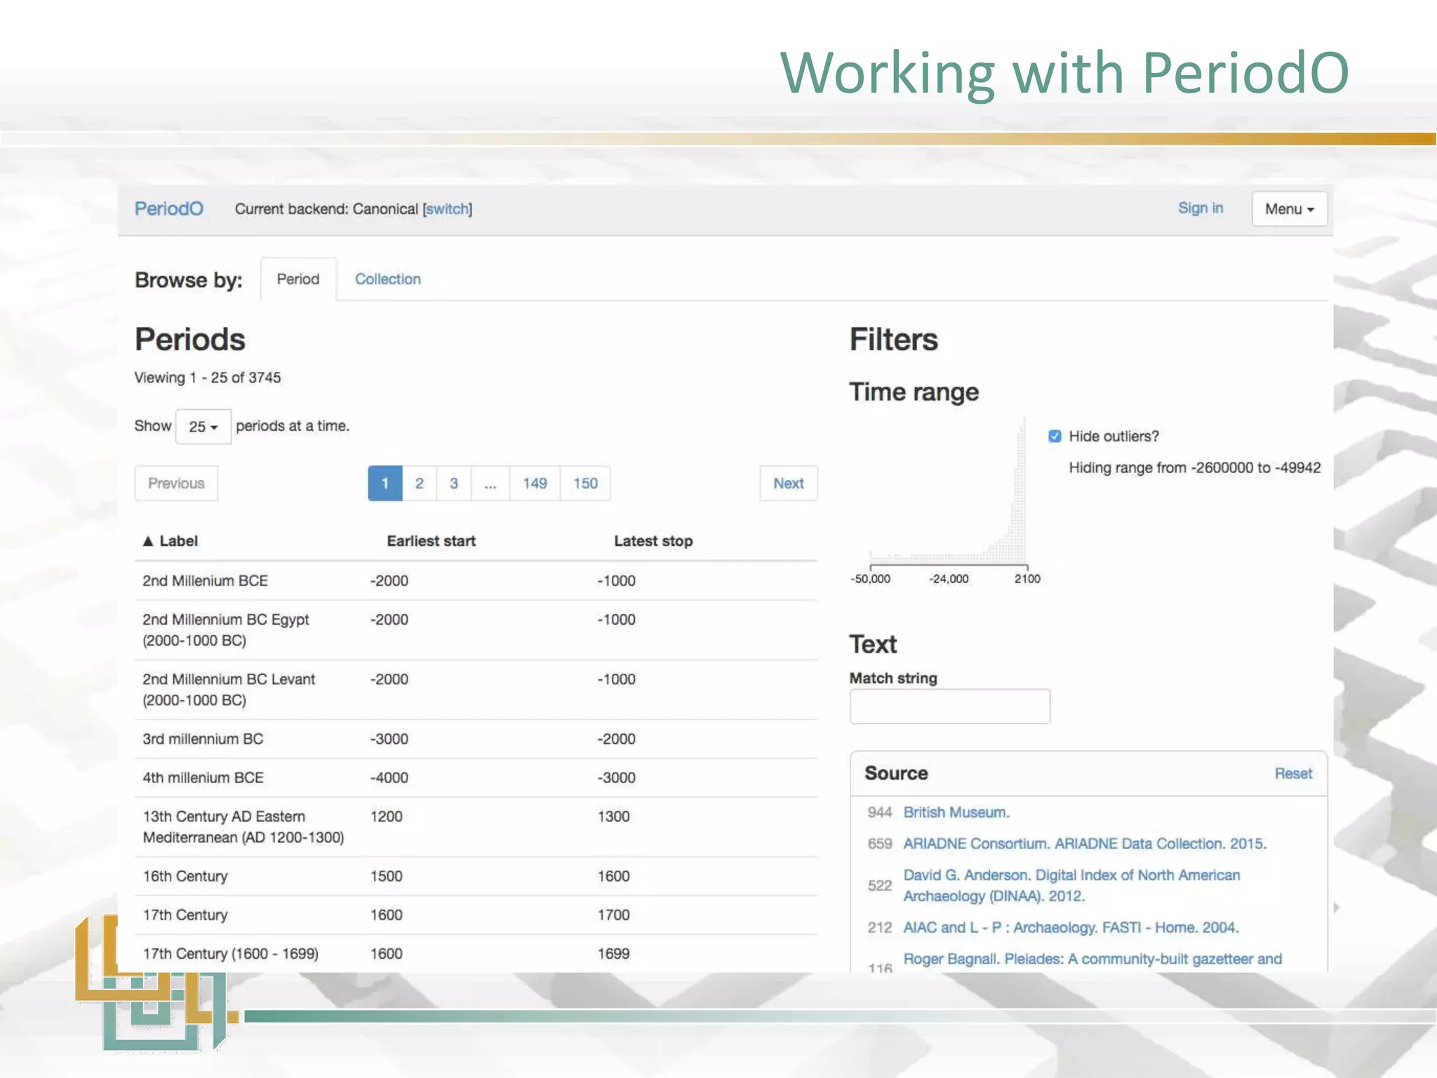Filter by ARIADNE Data Collection 2015 source

1085,844
